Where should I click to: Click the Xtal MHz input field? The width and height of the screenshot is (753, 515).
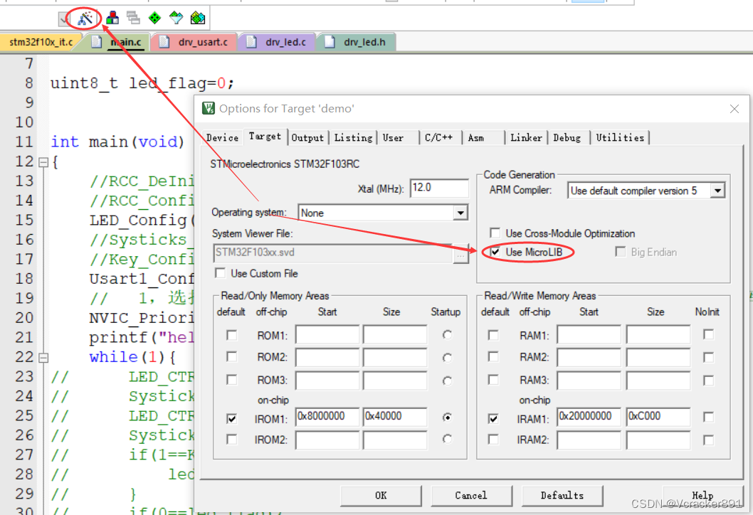439,188
